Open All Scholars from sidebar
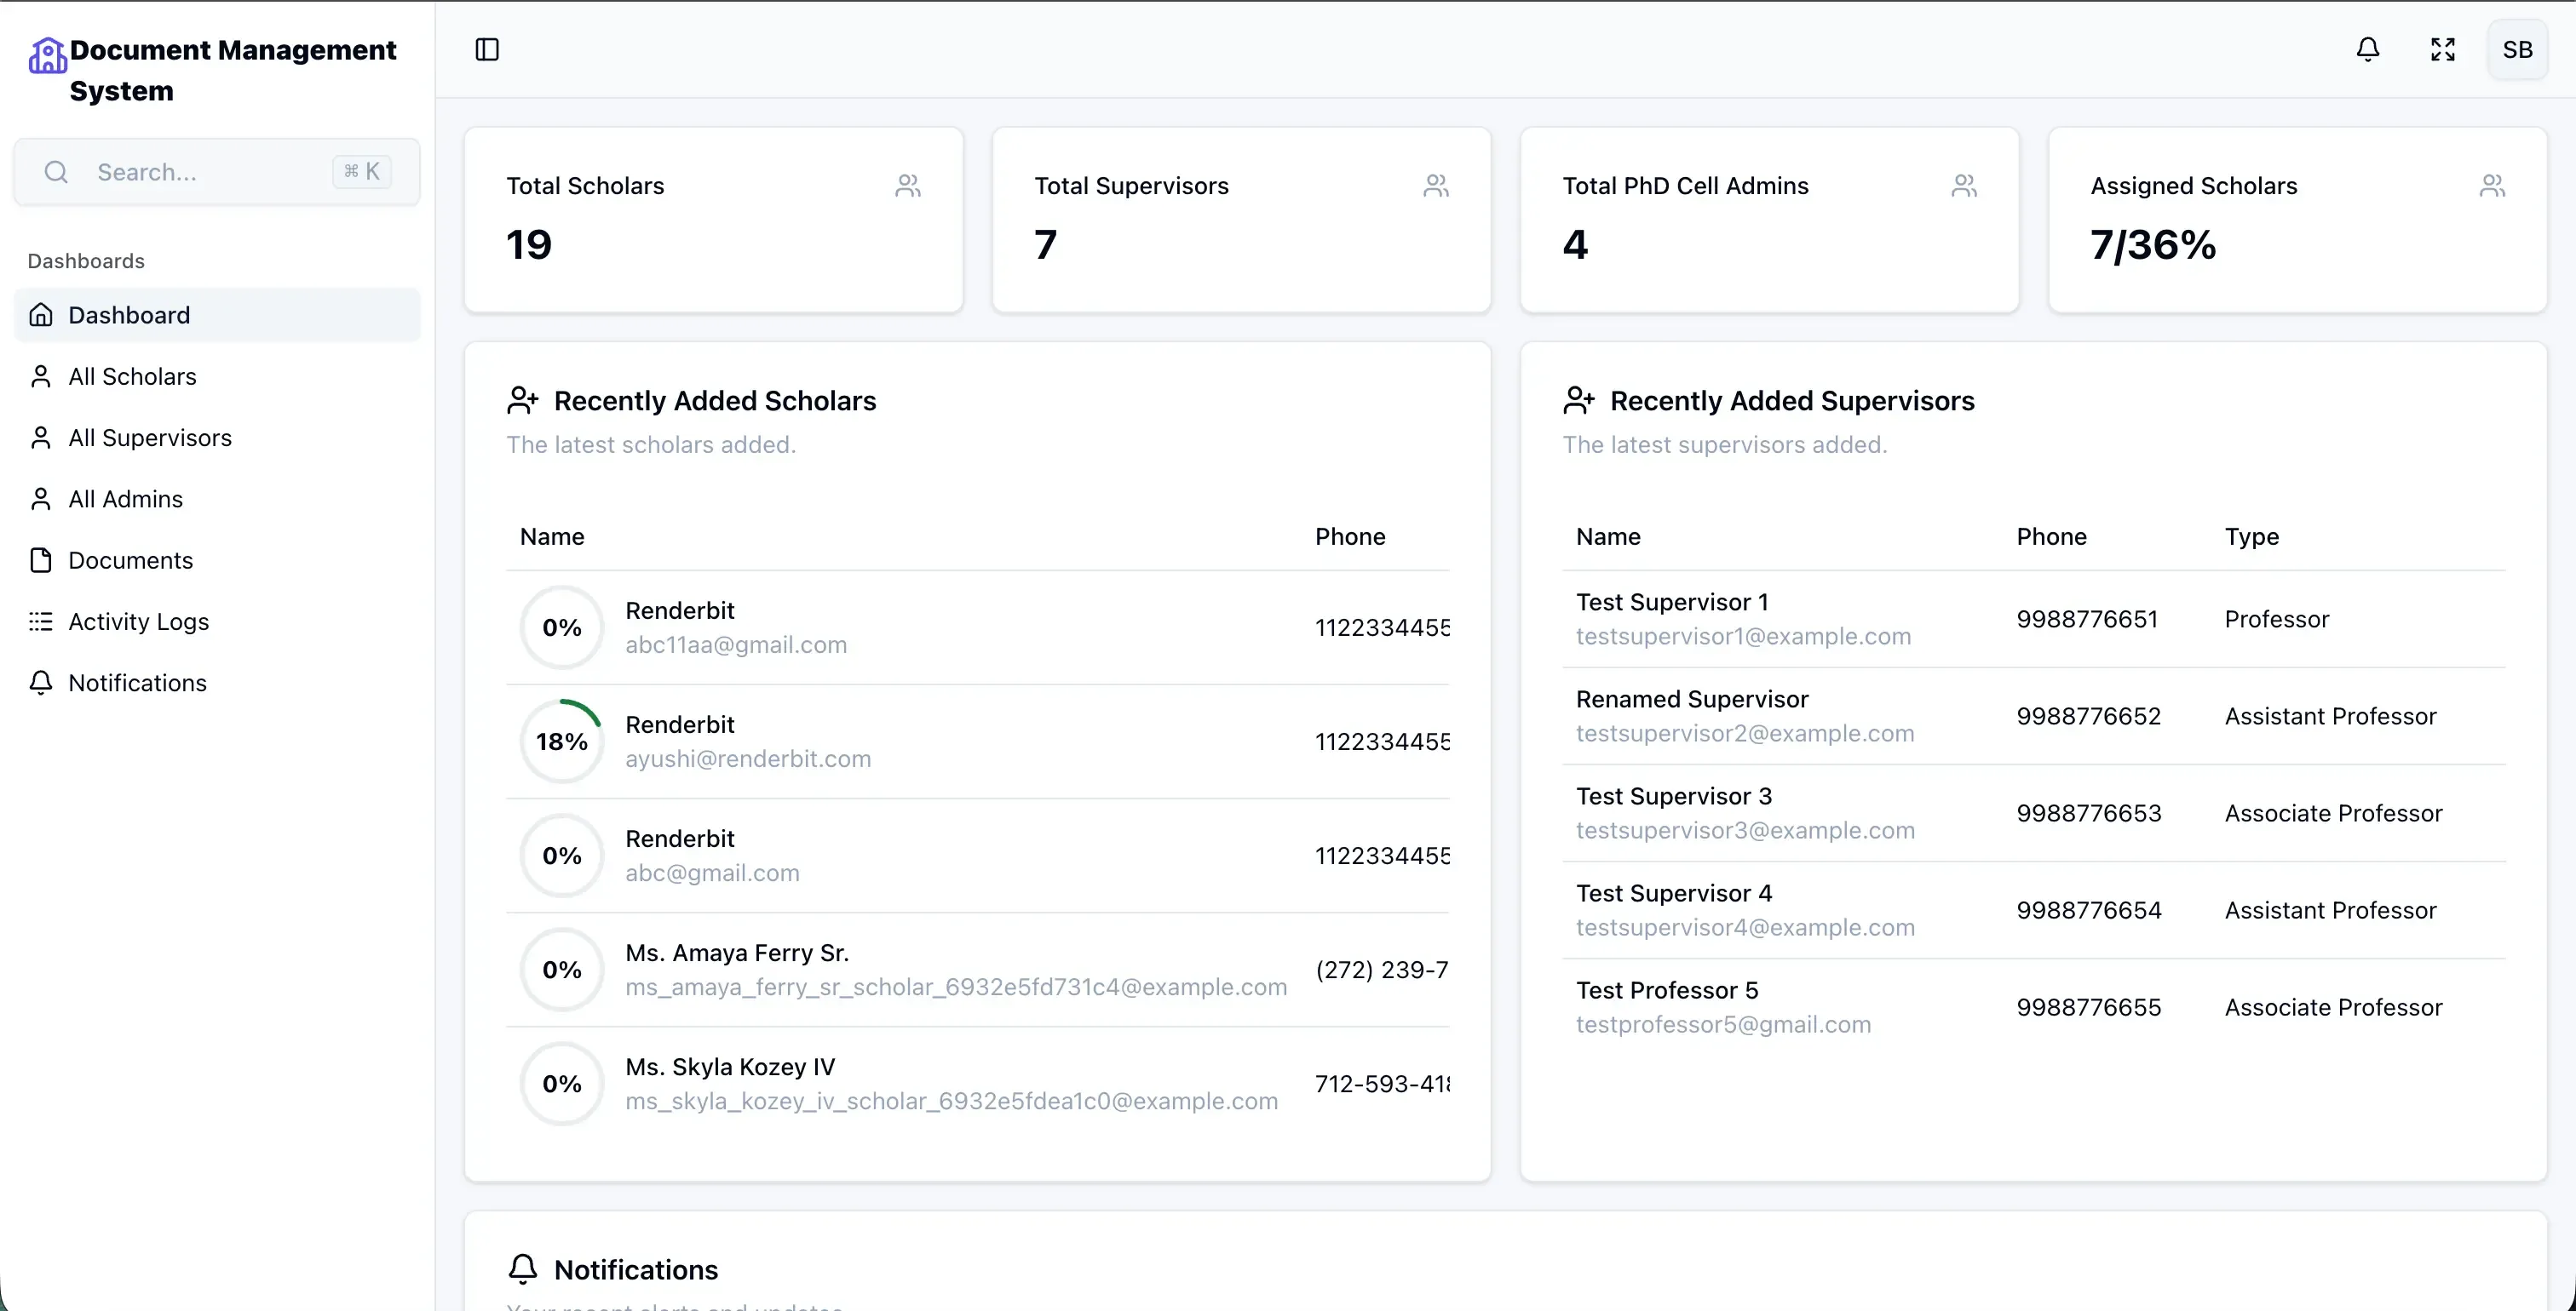This screenshot has width=2576, height=1311. (x=132, y=377)
